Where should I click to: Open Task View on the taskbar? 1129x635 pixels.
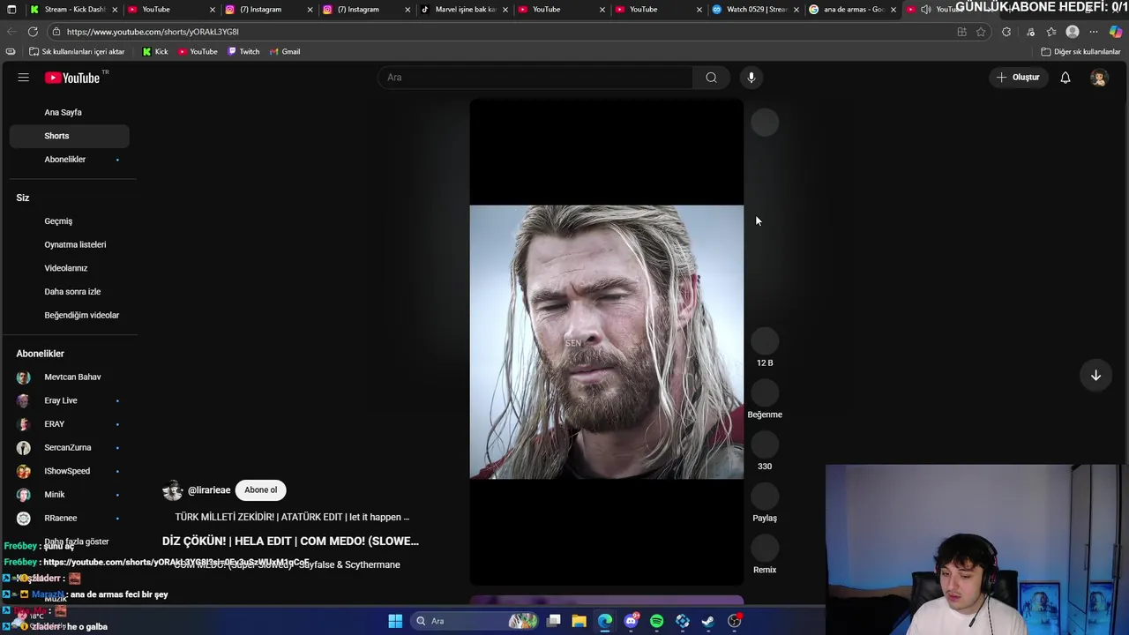pyautogui.click(x=554, y=621)
